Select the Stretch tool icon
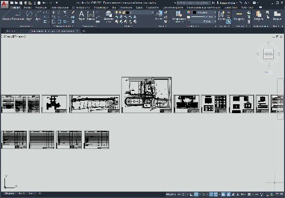 click(53, 21)
